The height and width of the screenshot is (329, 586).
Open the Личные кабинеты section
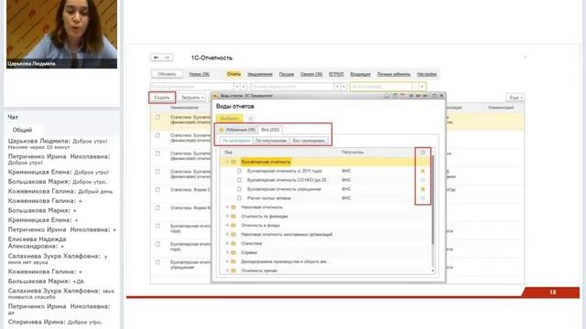[394, 74]
